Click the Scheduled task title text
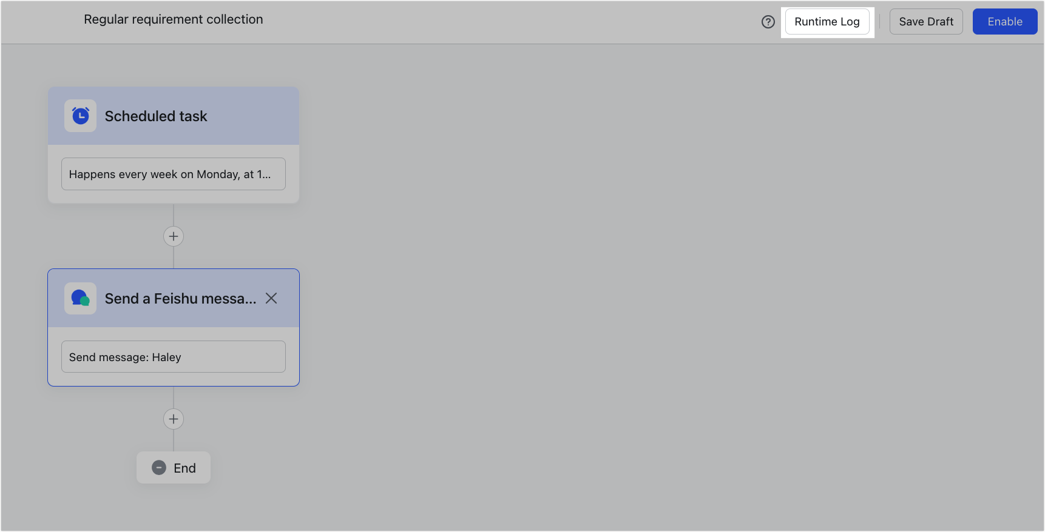 tap(156, 116)
